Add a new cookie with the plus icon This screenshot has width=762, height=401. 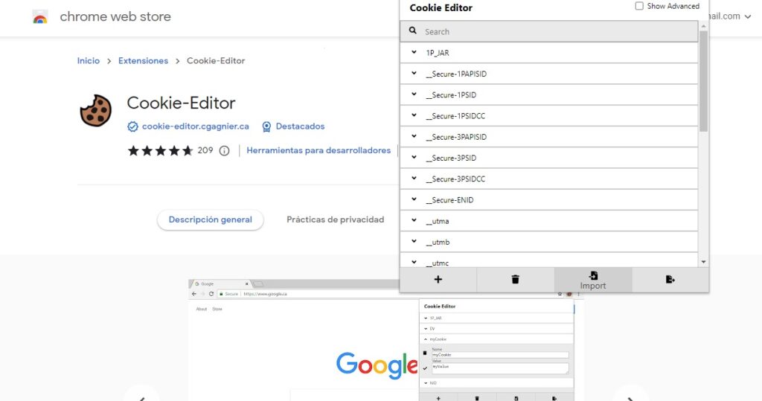438,279
